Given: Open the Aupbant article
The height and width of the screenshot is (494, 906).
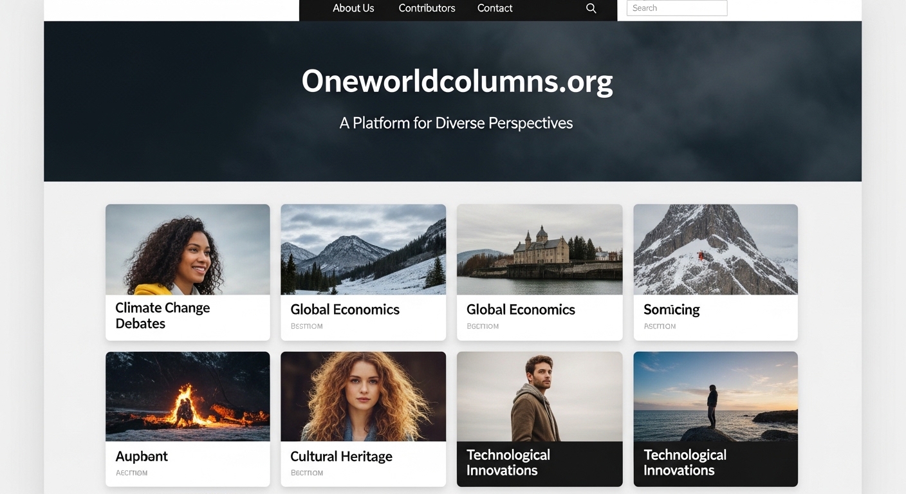Looking at the screenshot, I should coord(142,456).
